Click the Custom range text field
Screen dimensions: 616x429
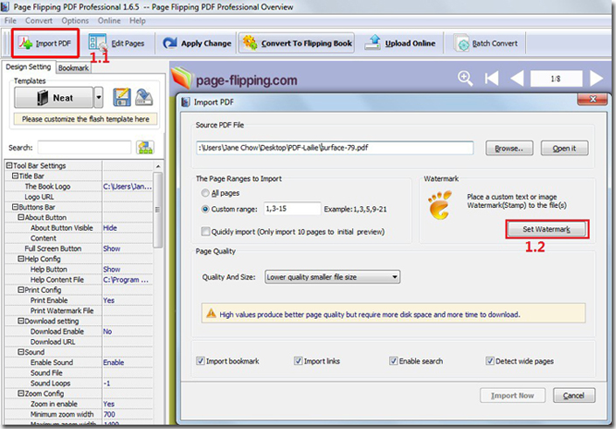293,209
